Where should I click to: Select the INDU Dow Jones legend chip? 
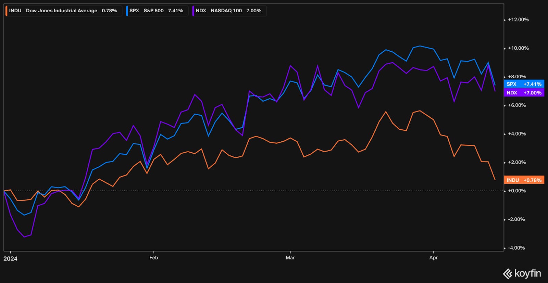(x=64, y=11)
